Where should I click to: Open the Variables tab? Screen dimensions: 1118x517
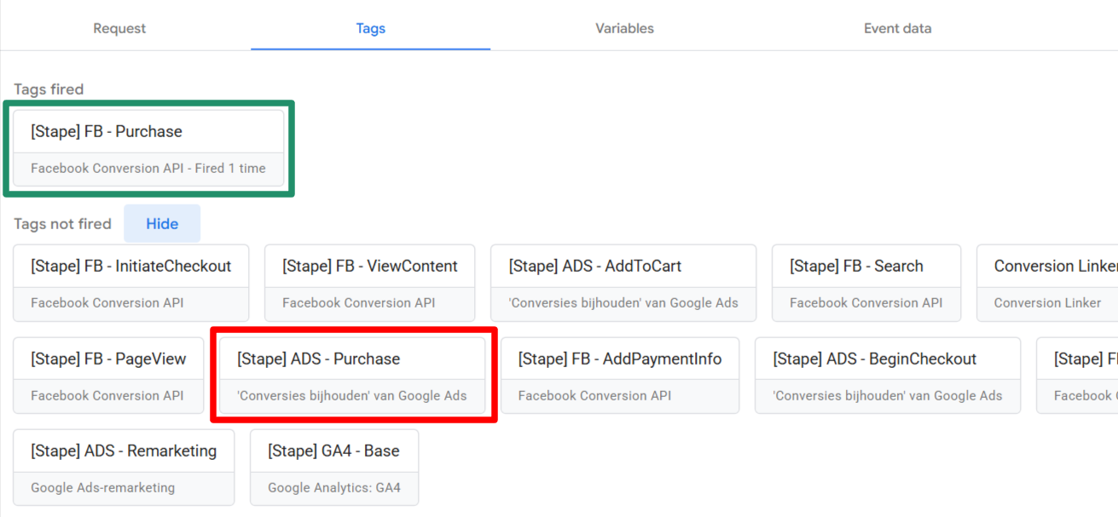click(624, 28)
